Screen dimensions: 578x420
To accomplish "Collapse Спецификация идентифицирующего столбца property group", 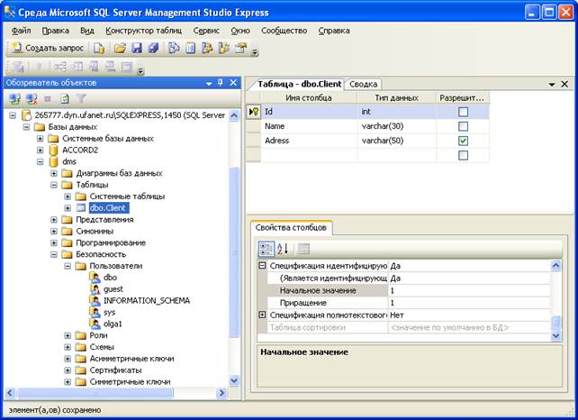I will click(262, 265).
